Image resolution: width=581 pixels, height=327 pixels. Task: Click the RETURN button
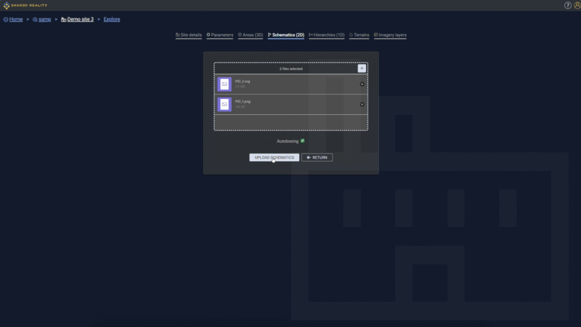click(317, 157)
